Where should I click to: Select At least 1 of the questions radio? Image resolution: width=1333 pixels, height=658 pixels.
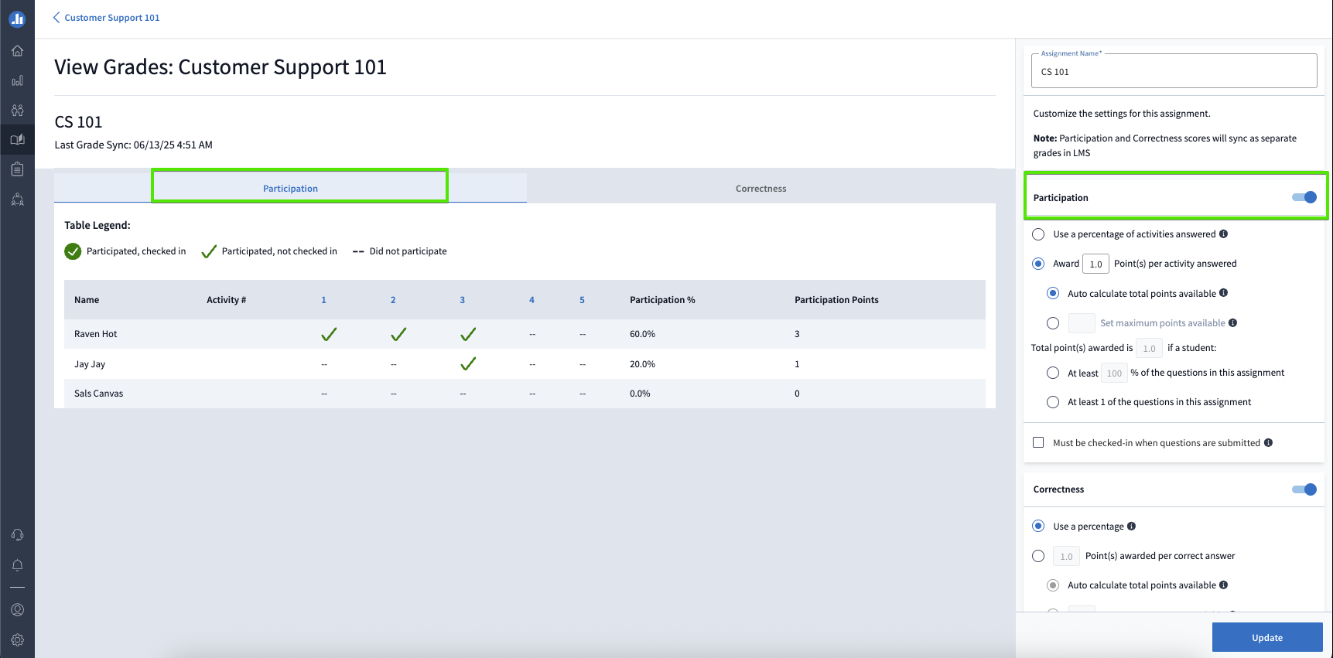pos(1053,402)
